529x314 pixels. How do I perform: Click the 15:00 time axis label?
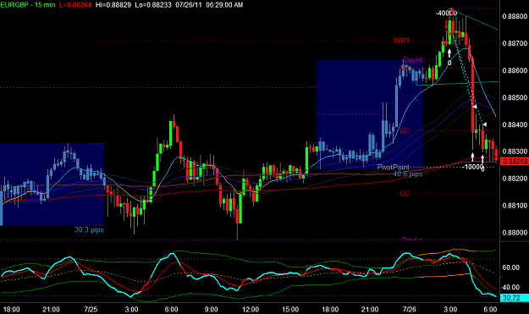[x=290, y=309]
